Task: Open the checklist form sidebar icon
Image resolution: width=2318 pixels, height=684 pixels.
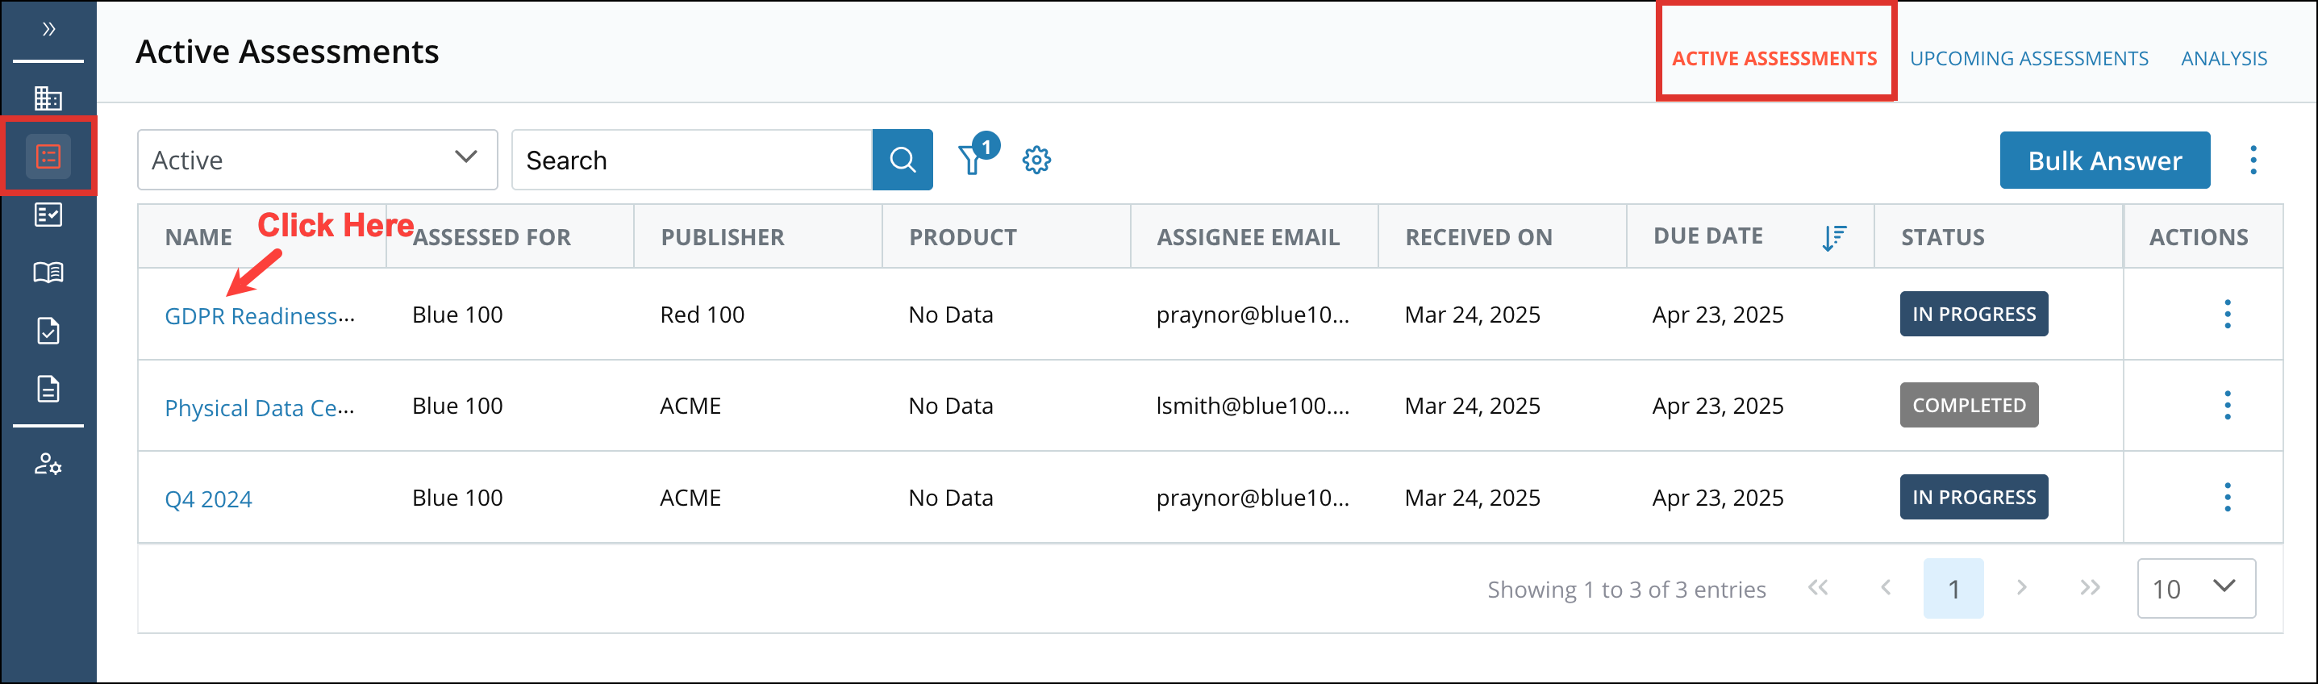Action: pos(48,215)
